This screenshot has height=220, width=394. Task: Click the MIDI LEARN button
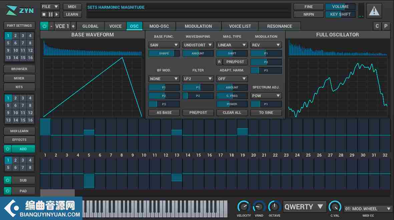[x=19, y=131]
